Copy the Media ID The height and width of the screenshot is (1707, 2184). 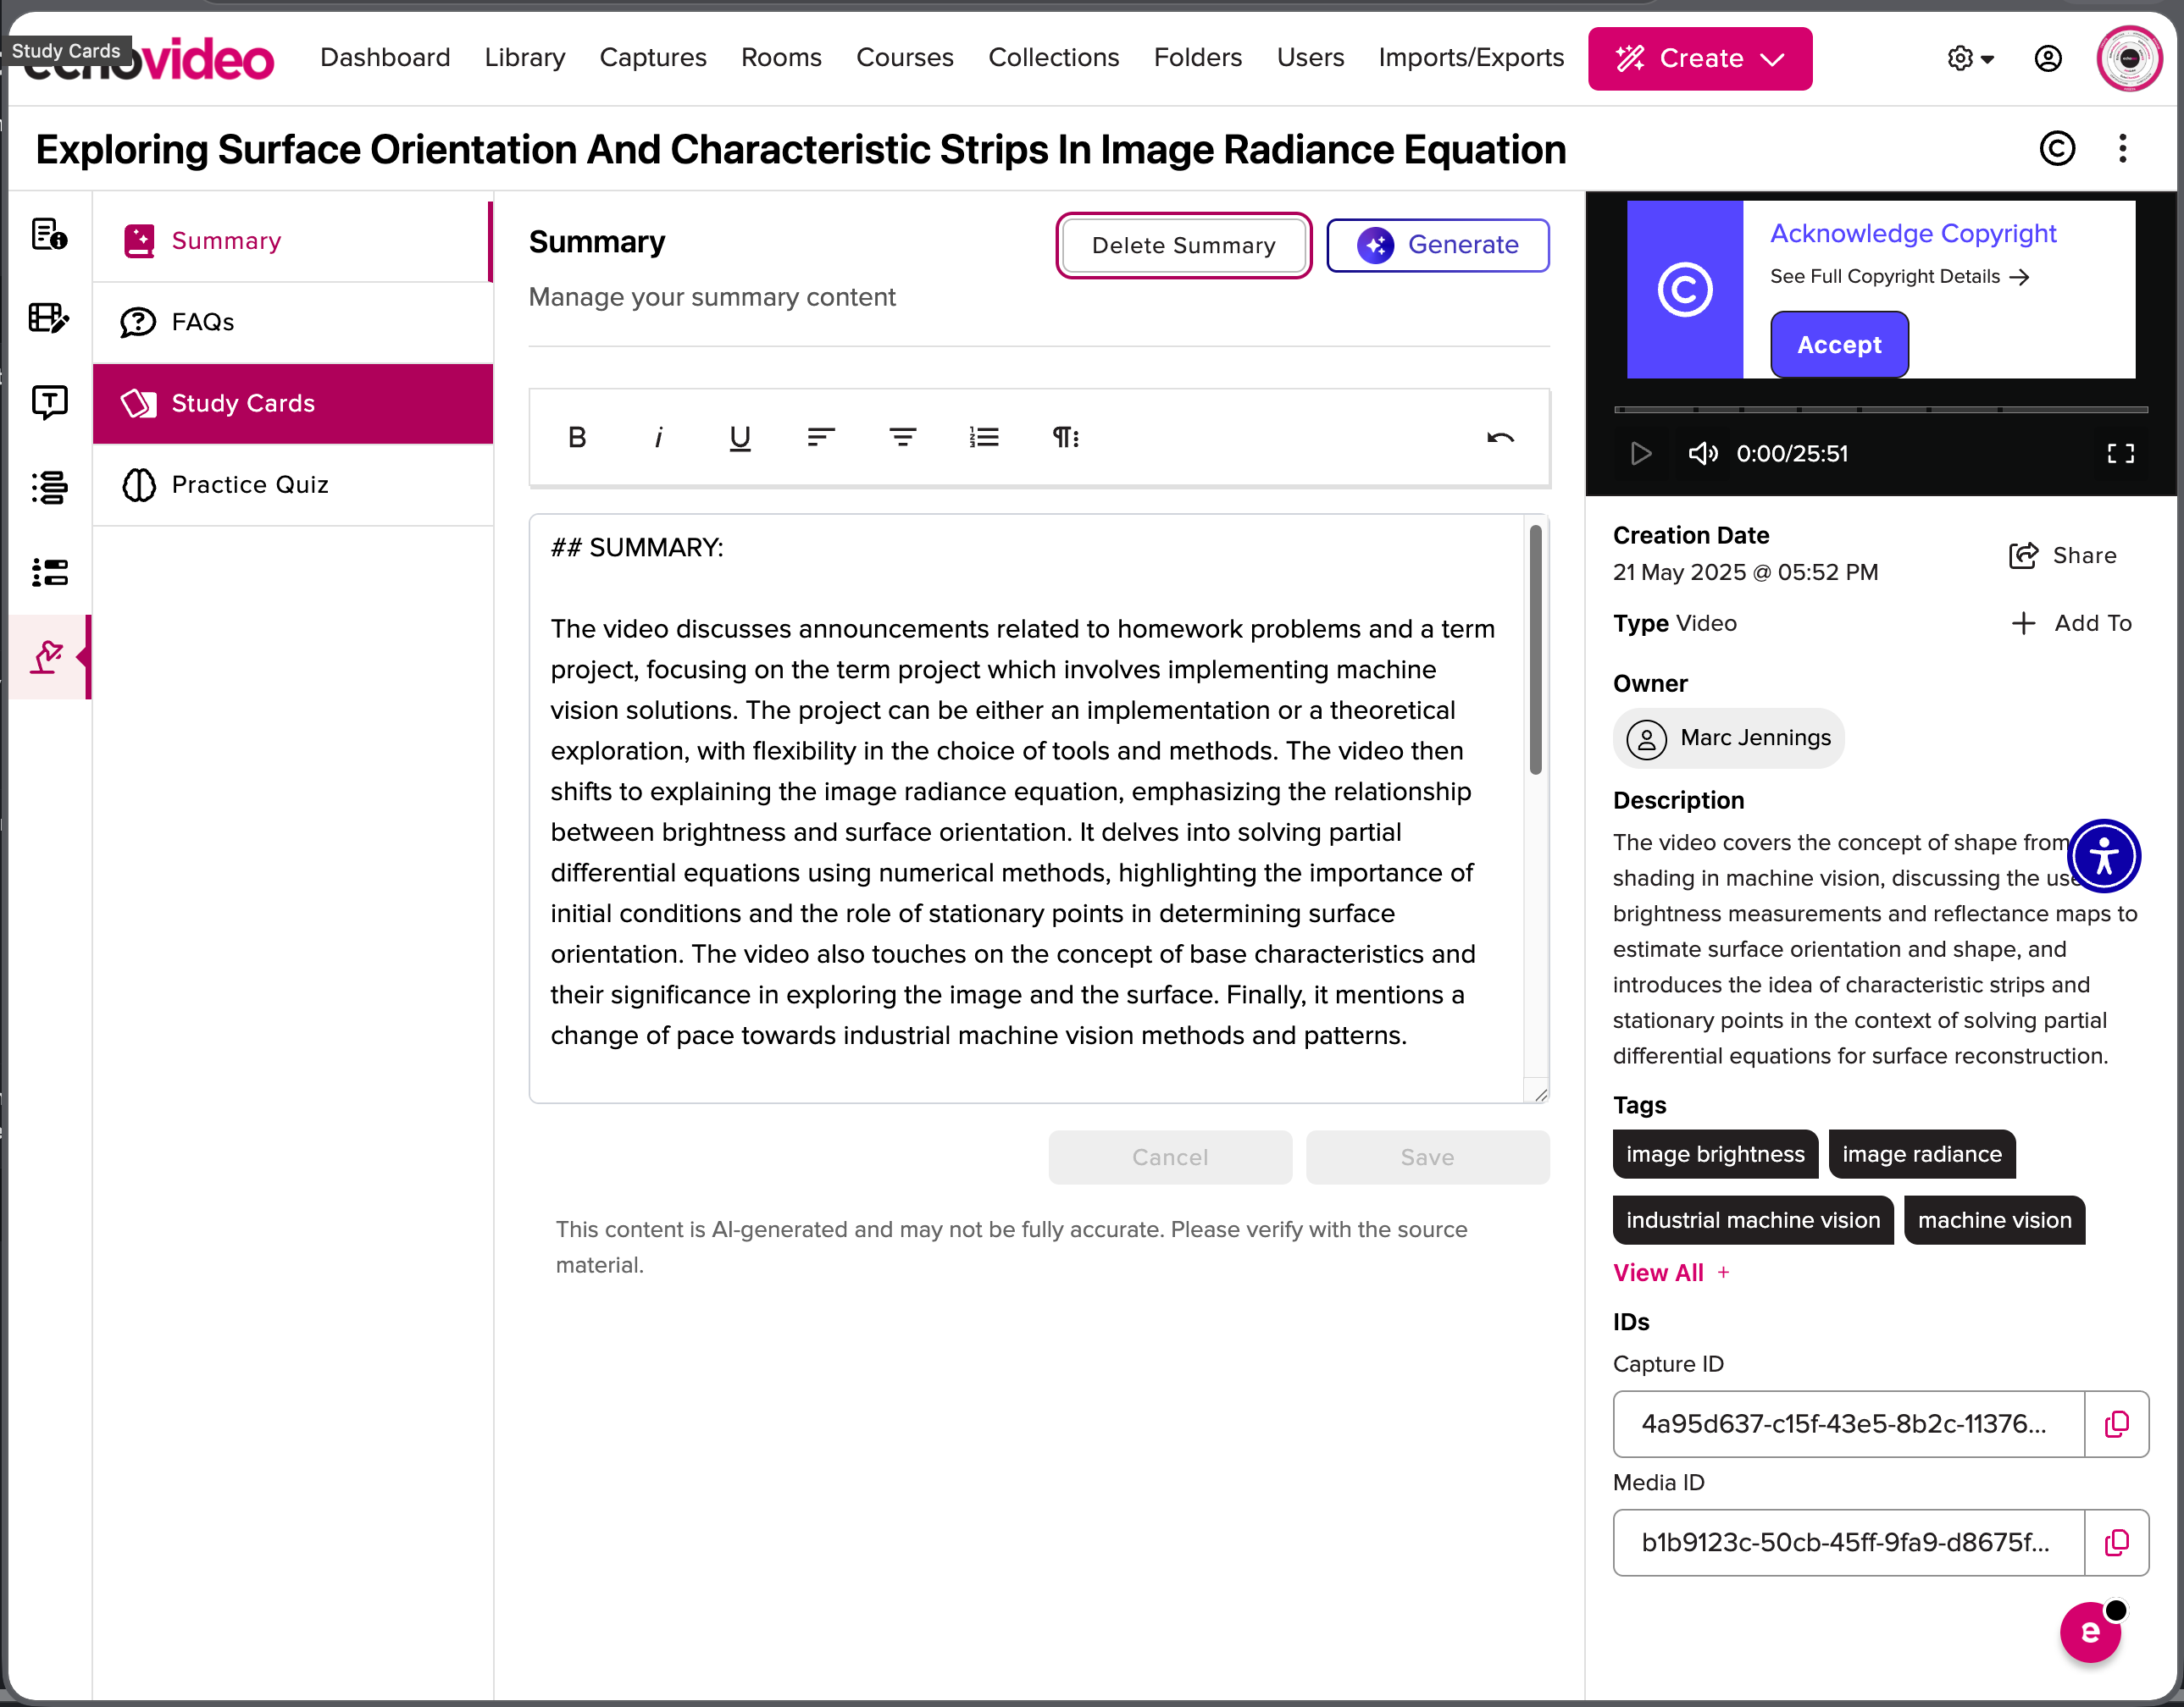(x=2116, y=1542)
